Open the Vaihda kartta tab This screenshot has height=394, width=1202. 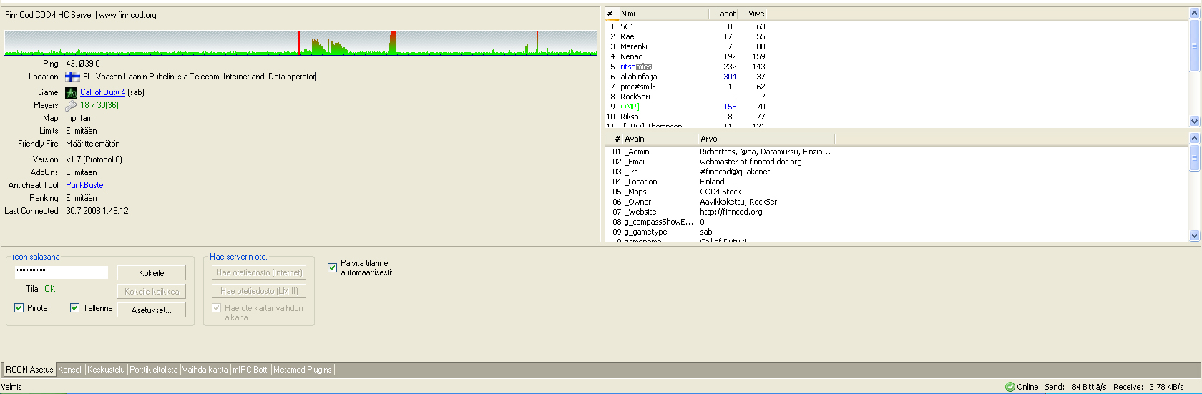tap(205, 370)
